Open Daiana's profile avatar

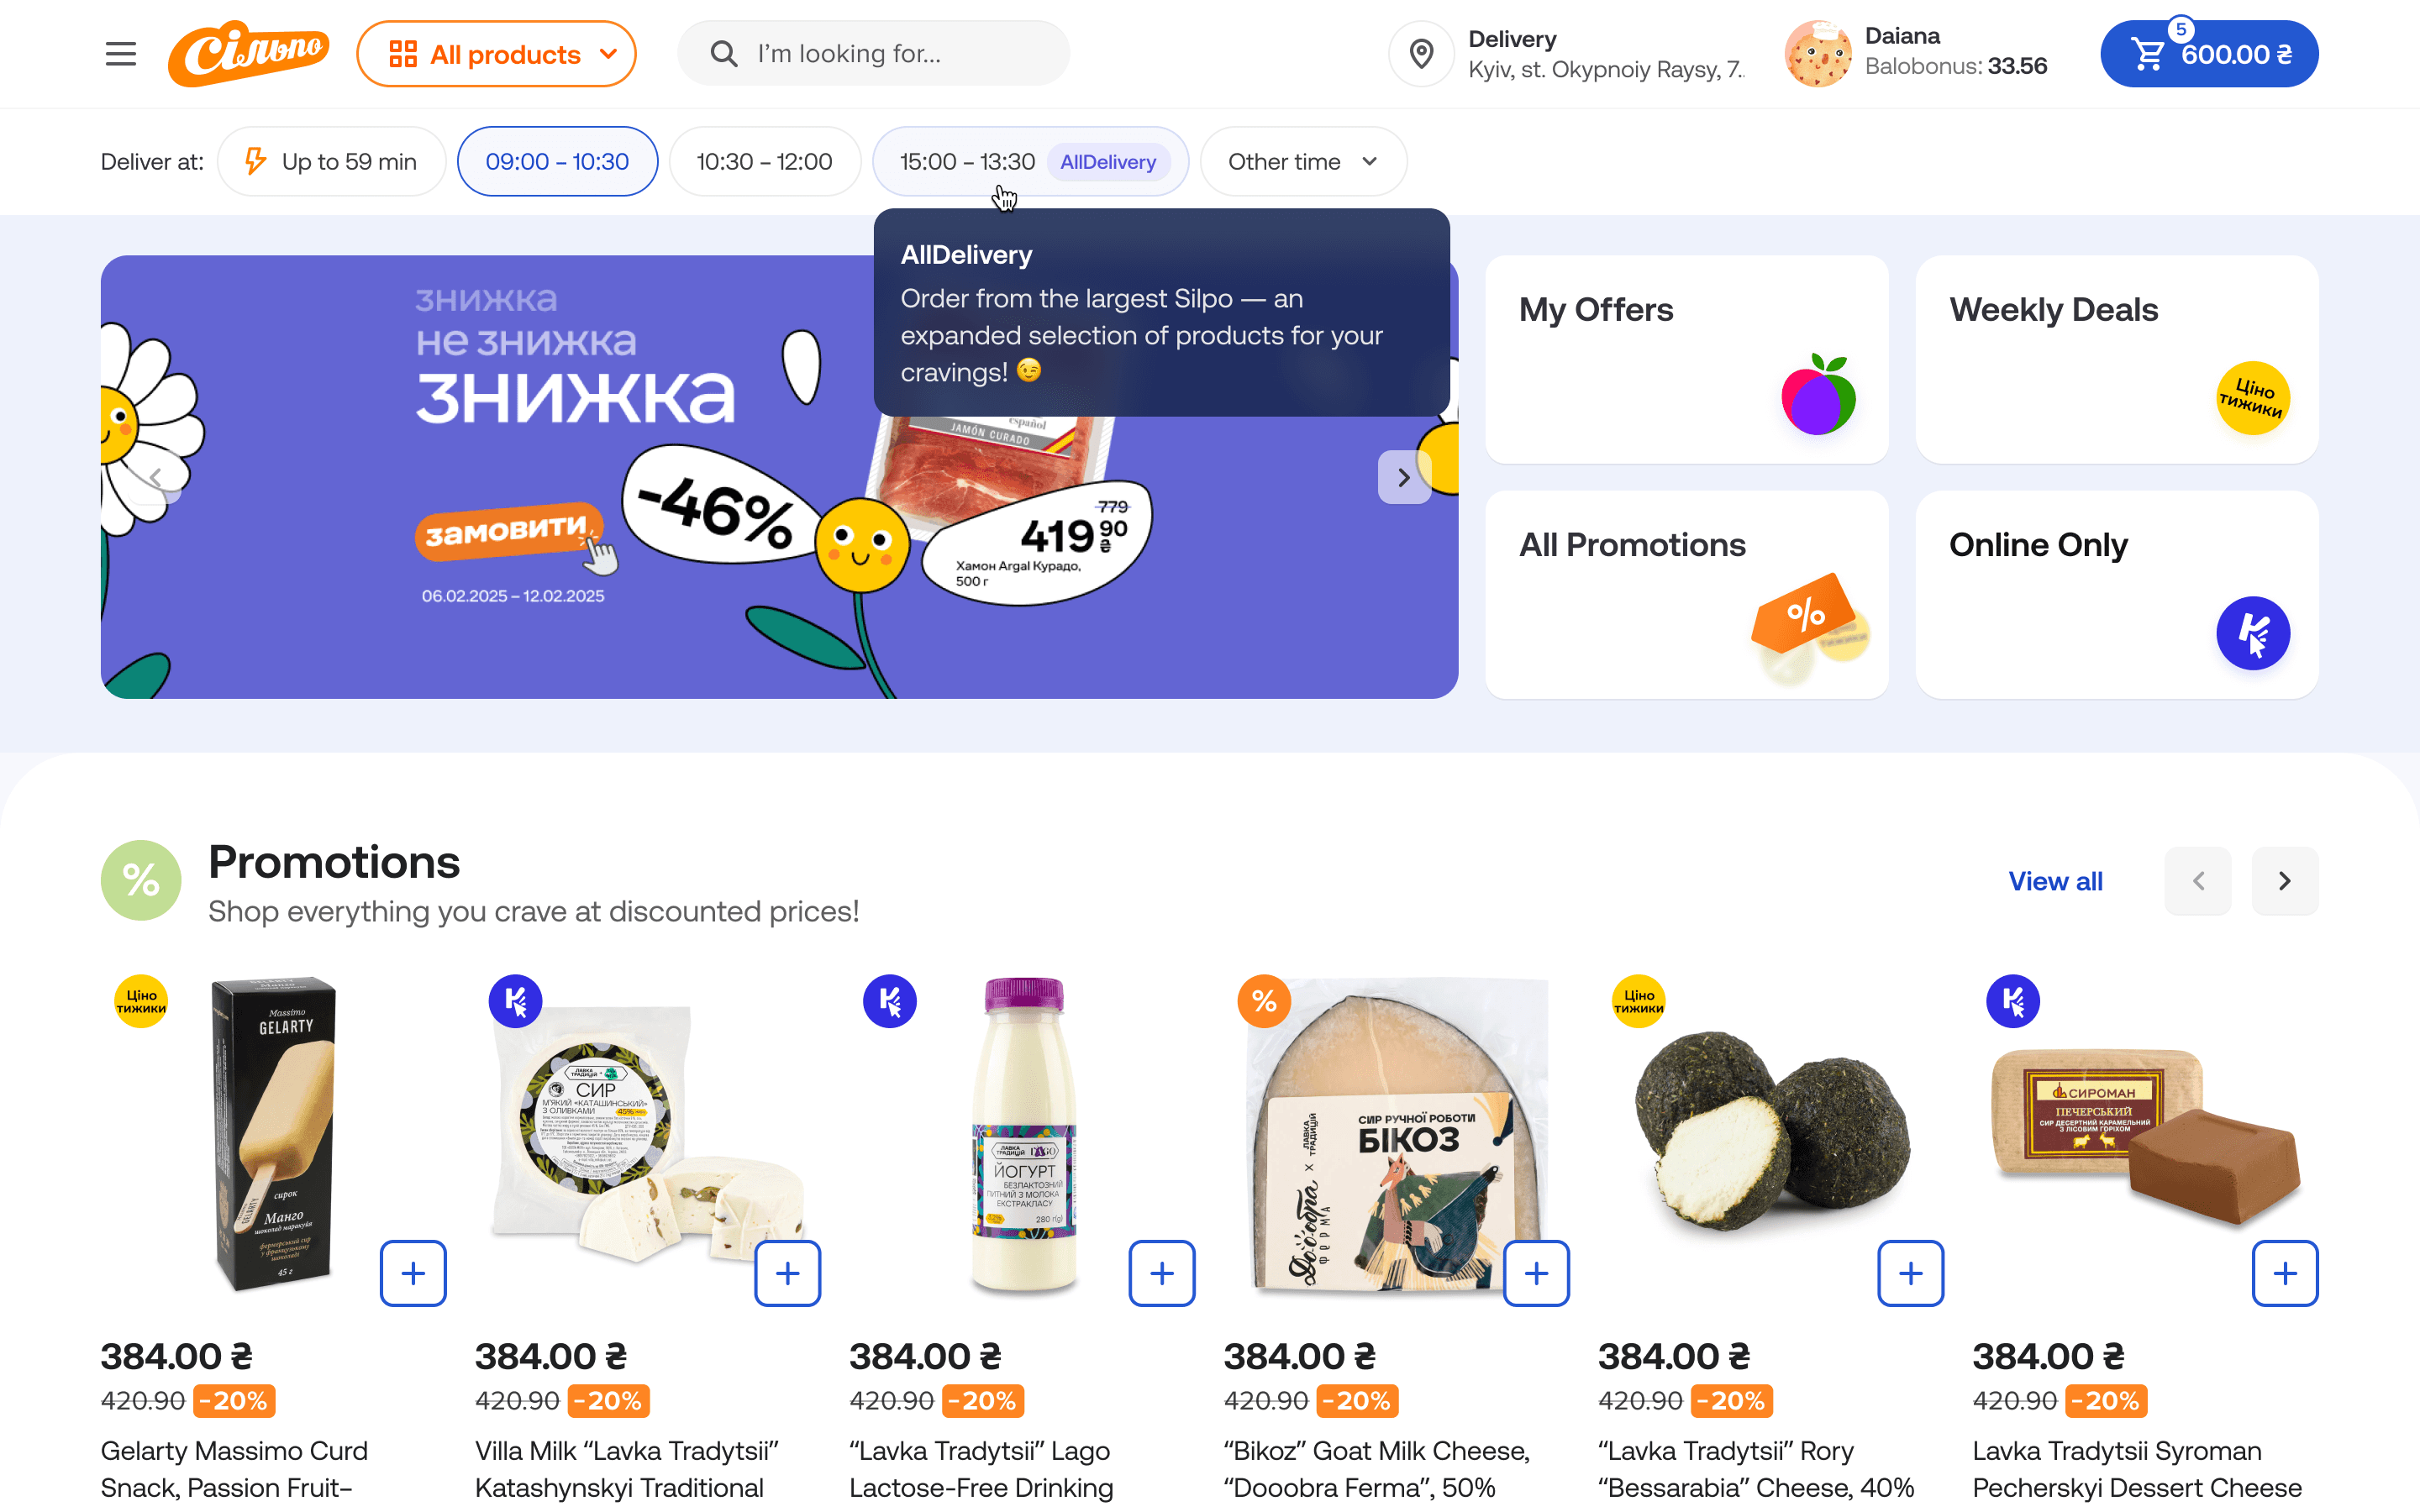point(1818,54)
